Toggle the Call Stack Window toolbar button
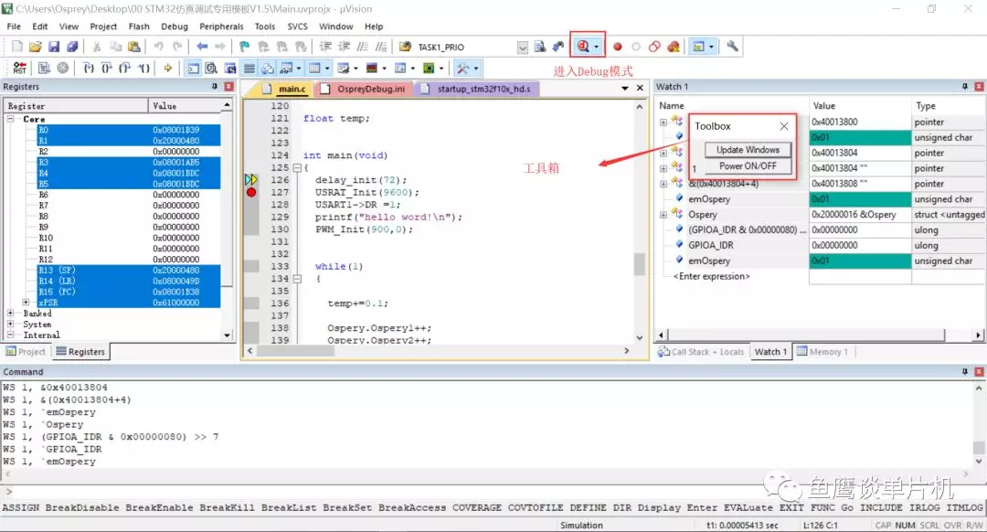 coord(268,68)
